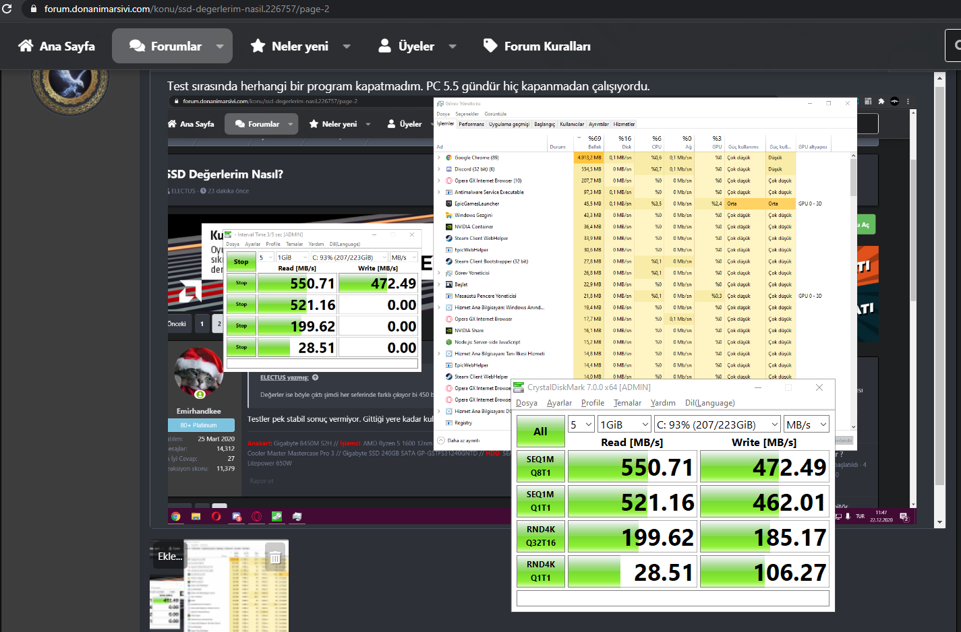Click the Ekle... button on the attachment thumbnail
This screenshot has height=632, width=961.
169,557
